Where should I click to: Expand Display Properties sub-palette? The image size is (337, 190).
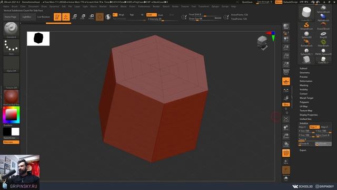click(x=309, y=115)
